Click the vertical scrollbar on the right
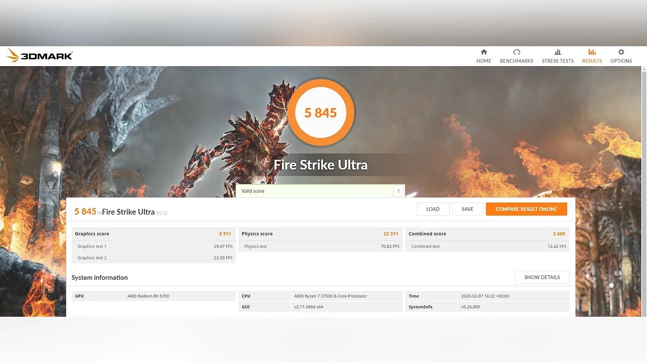The height and width of the screenshot is (363, 647). point(644,191)
